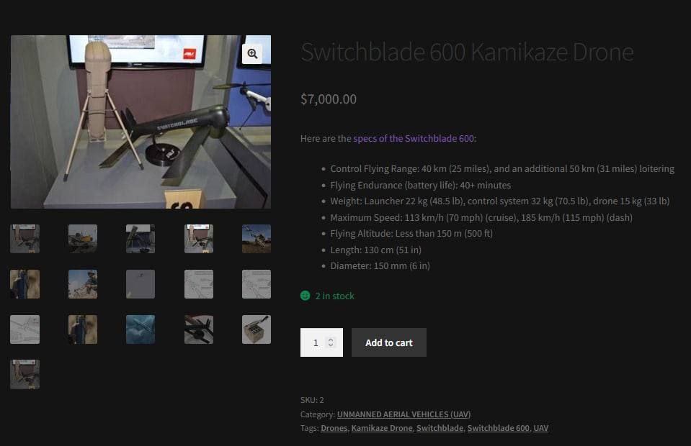Open the Switchblade 600 tag link
The height and width of the screenshot is (446, 691).
pos(499,428)
